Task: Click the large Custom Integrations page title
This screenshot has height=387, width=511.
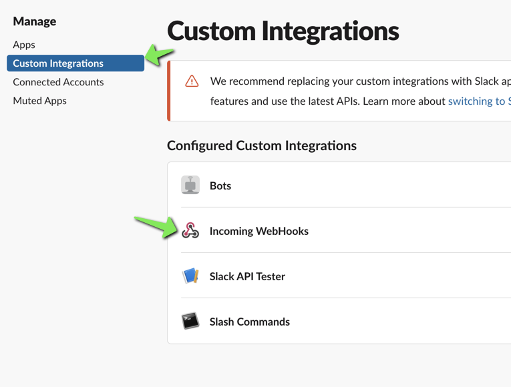Action: [283, 31]
